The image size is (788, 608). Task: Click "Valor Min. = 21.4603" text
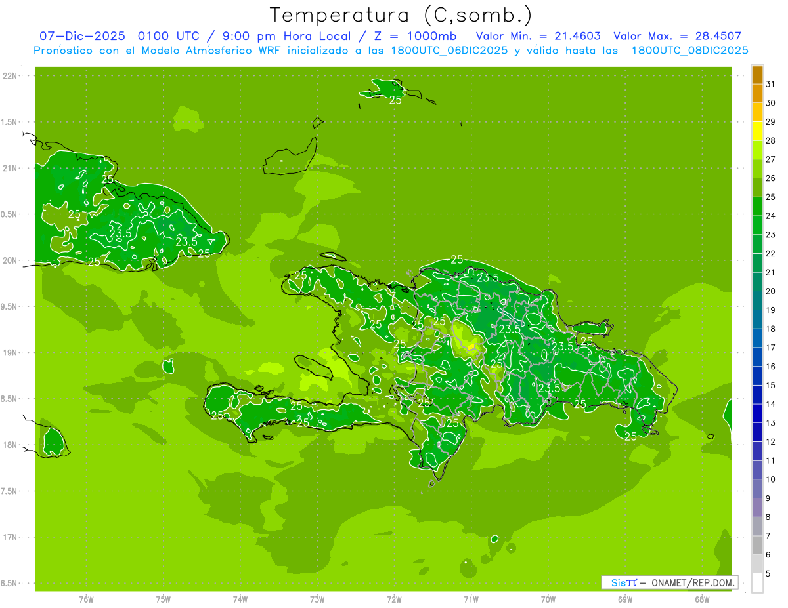click(538, 36)
